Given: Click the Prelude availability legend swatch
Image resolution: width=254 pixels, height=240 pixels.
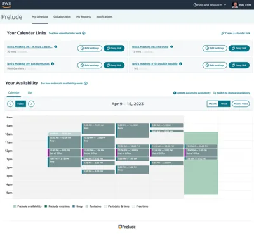Looking at the screenshot, I should pos(15,206).
